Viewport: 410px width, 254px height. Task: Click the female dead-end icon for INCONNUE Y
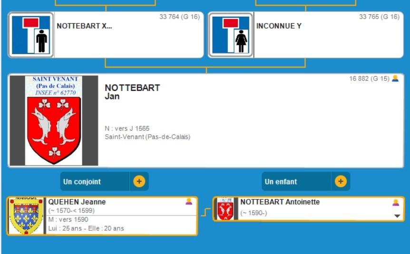[x=231, y=35]
